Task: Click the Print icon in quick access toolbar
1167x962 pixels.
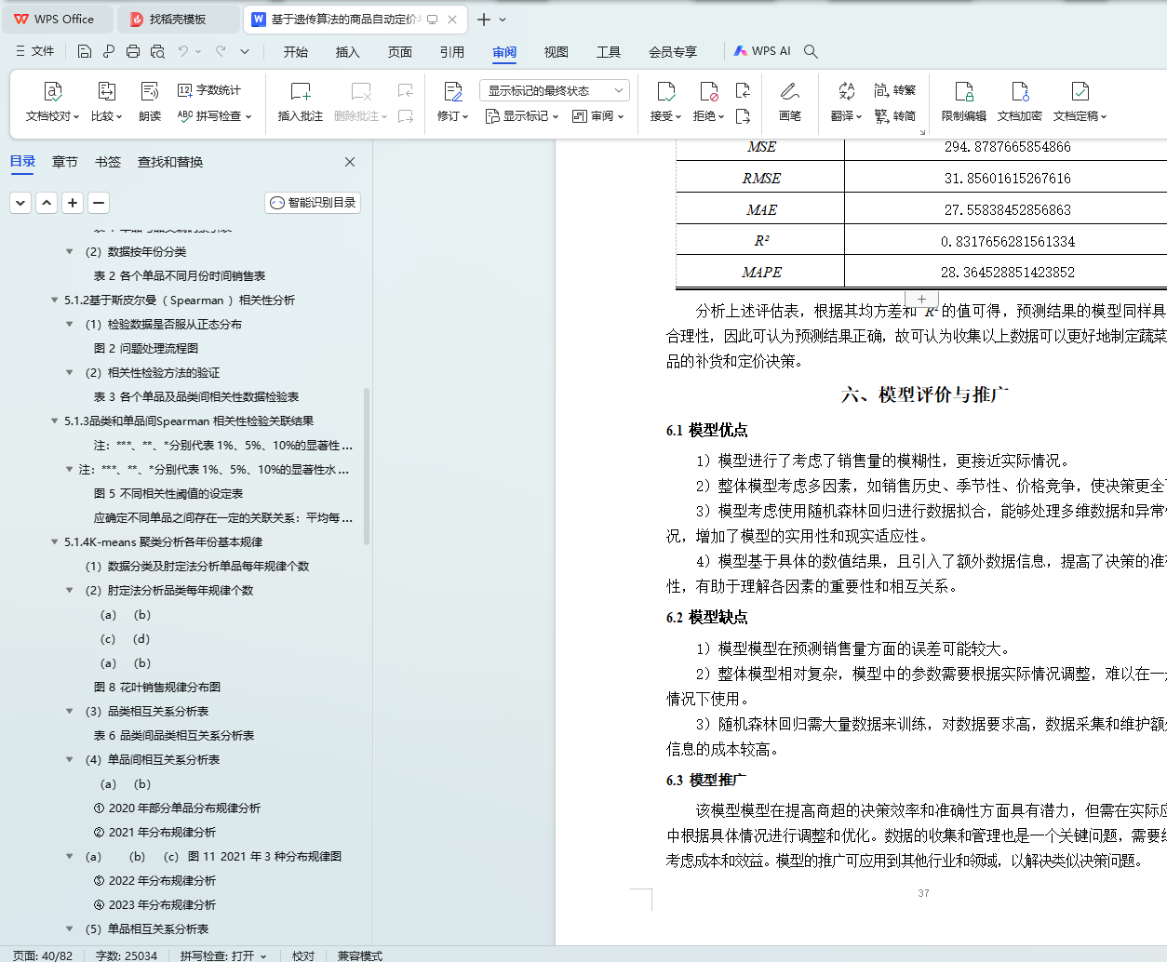Action: (133, 52)
